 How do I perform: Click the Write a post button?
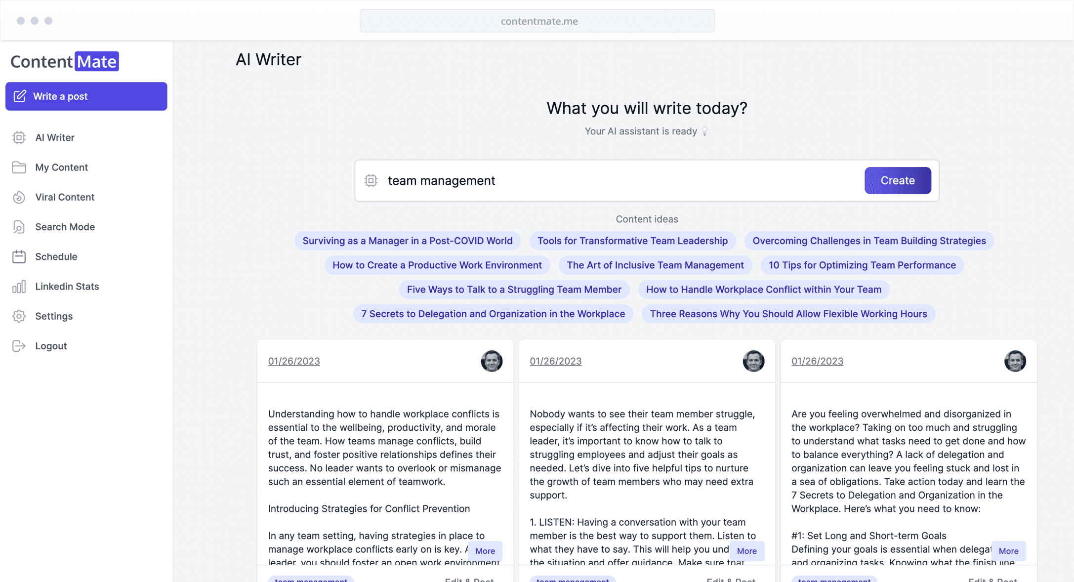coord(86,96)
